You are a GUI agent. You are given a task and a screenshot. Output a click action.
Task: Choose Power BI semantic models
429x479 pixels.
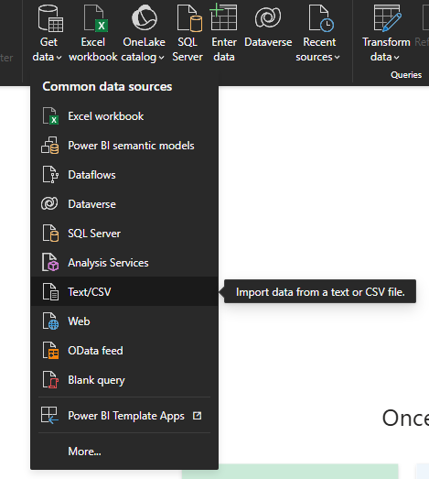(124, 146)
